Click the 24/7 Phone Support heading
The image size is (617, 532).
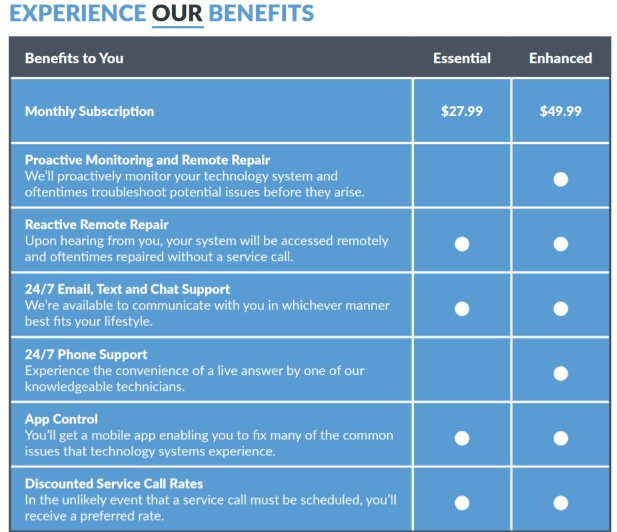[86, 354]
